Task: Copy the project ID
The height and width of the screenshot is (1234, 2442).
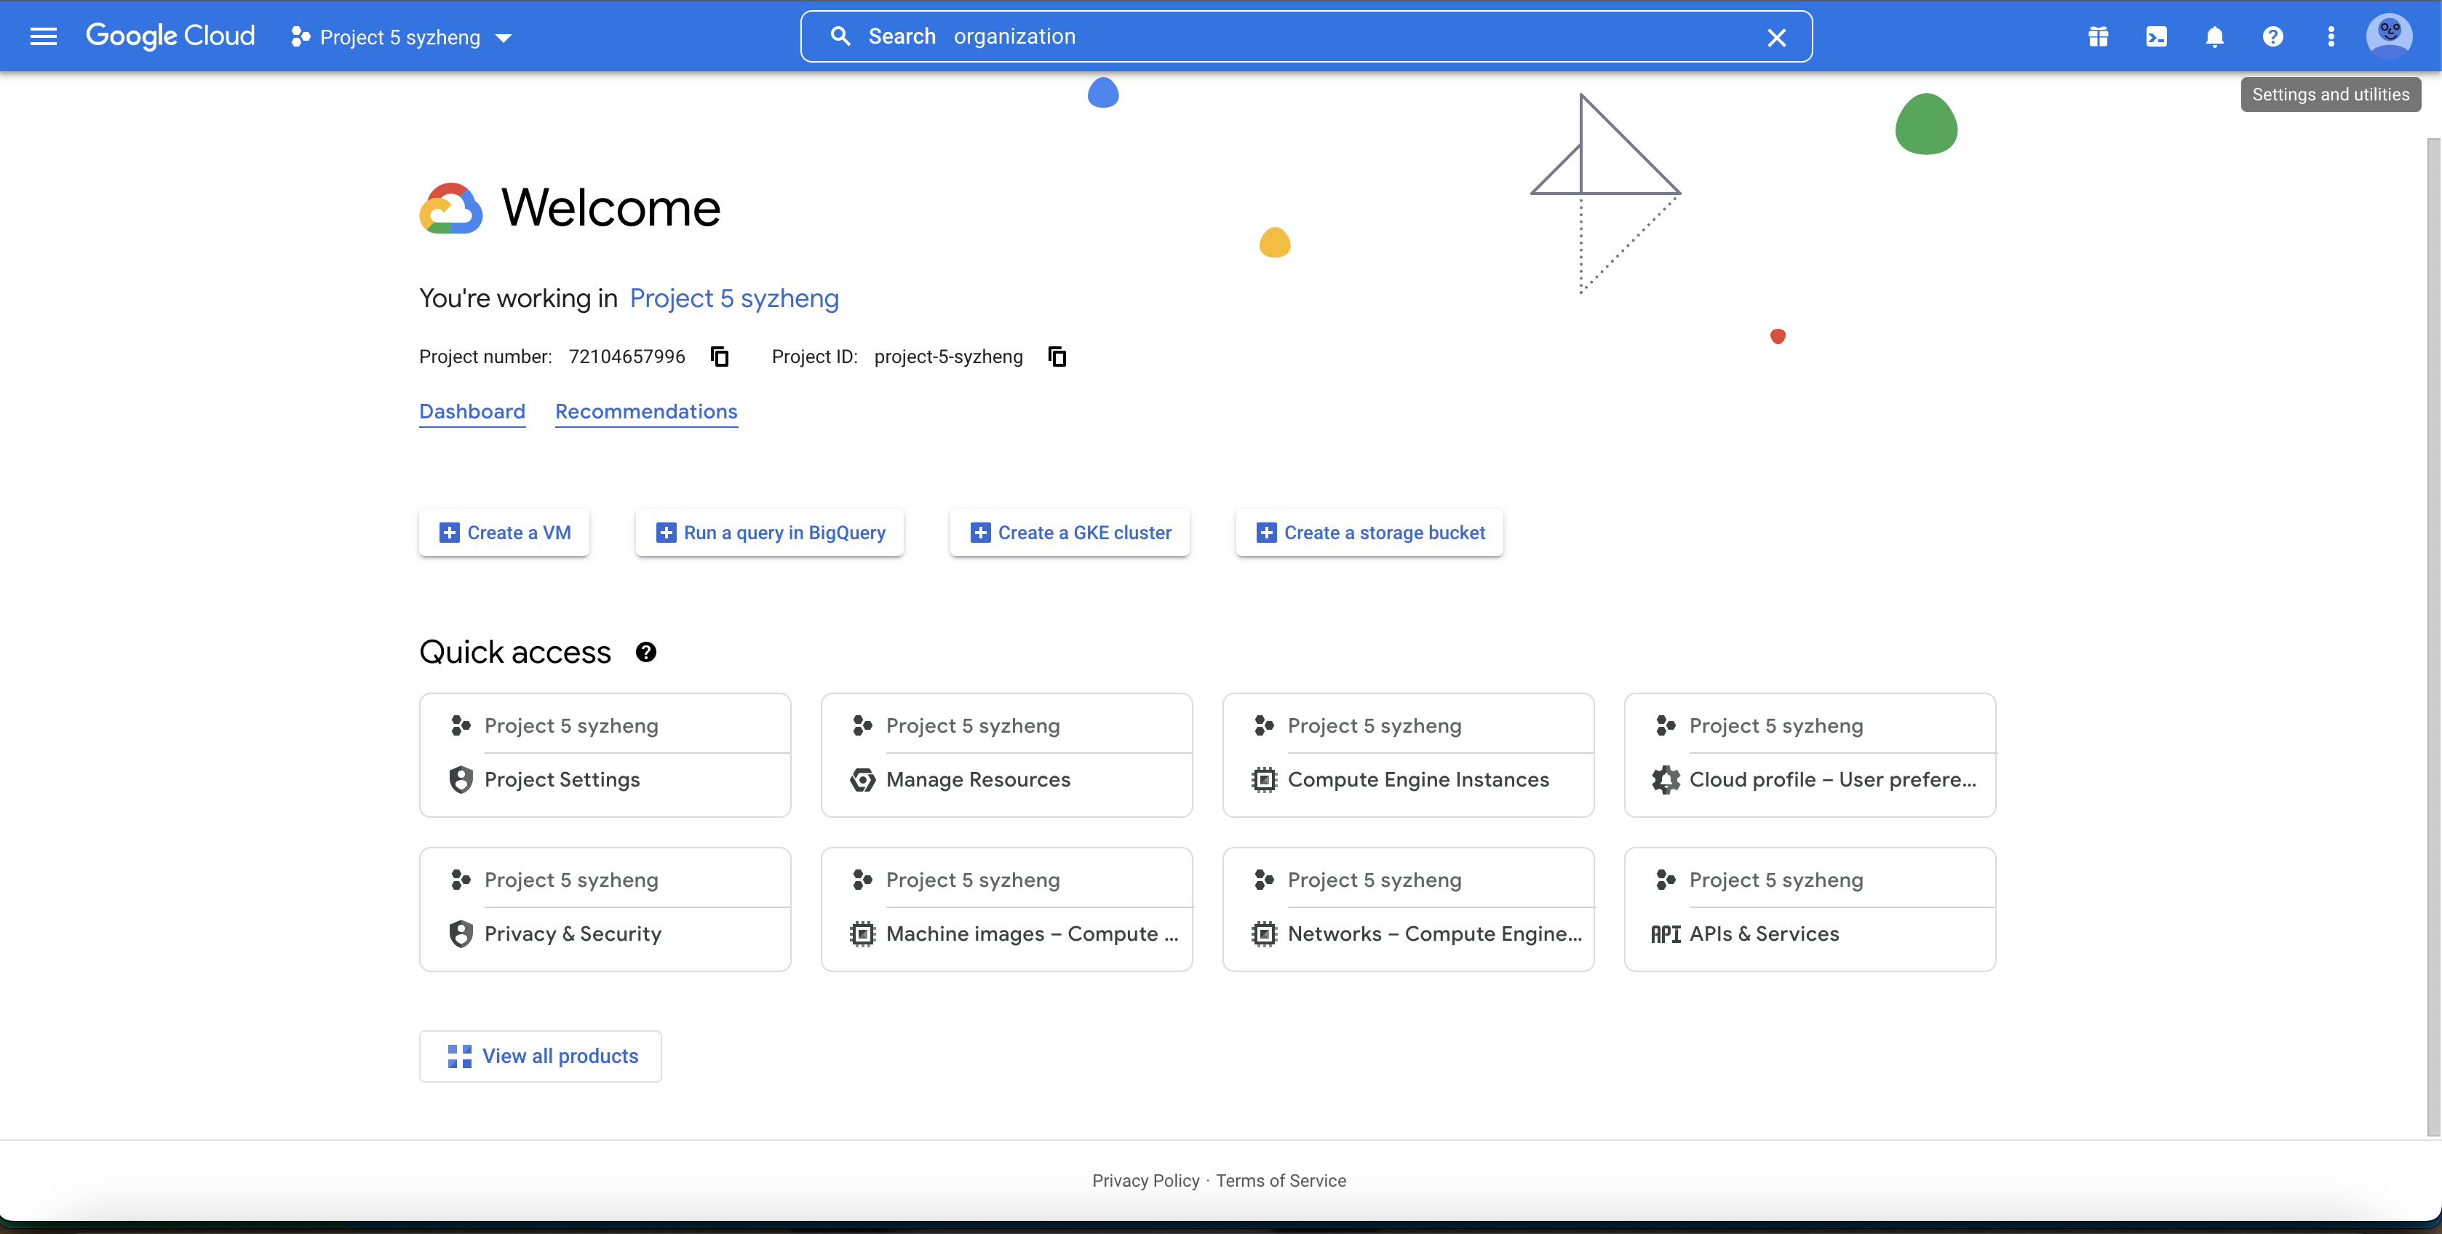Action: (1057, 357)
